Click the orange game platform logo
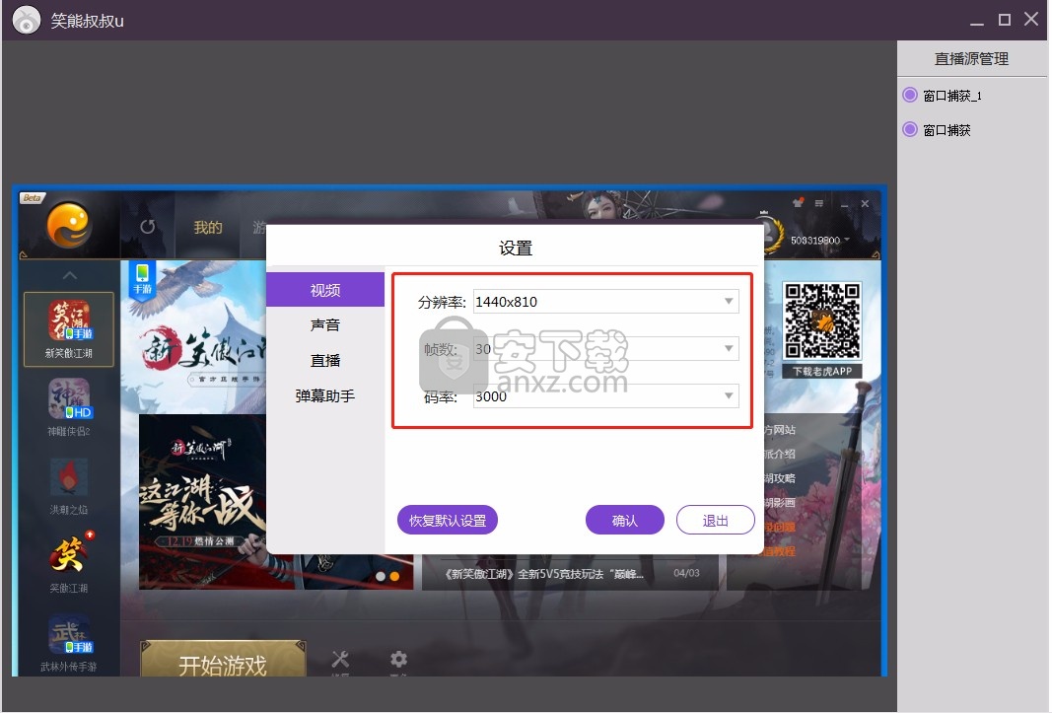Screen dimensions: 1052x713 [x=68, y=225]
